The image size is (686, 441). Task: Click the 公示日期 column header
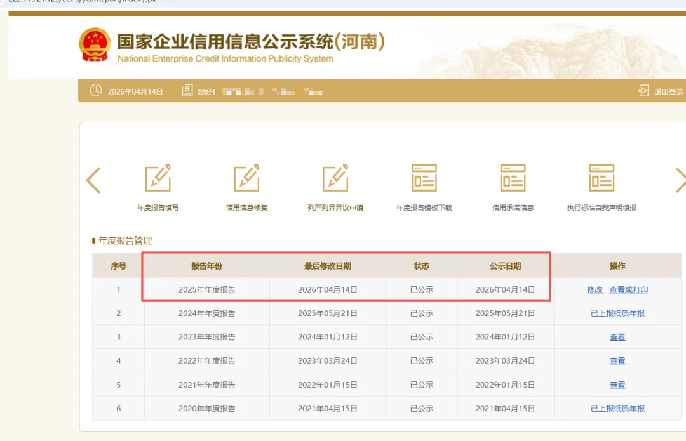506,266
